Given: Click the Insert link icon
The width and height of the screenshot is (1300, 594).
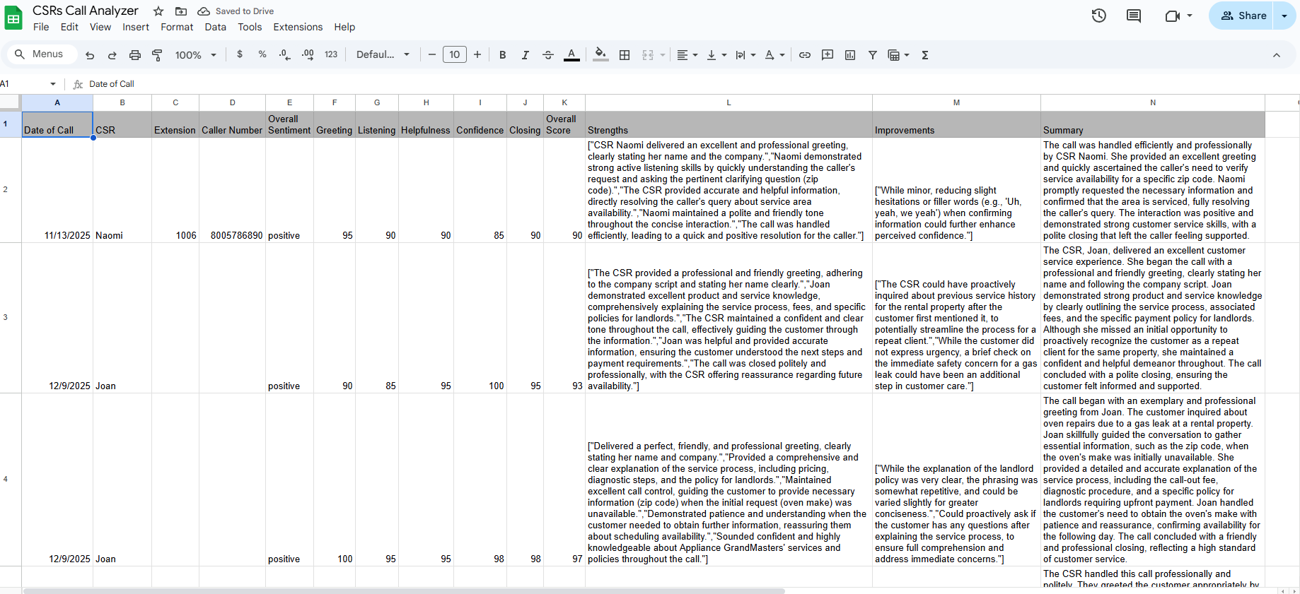Looking at the screenshot, I should click(805, 55).
